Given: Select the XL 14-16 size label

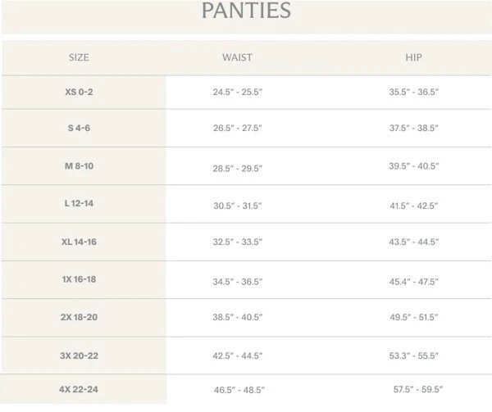Looking at the screenshot, I should [79, 242].
